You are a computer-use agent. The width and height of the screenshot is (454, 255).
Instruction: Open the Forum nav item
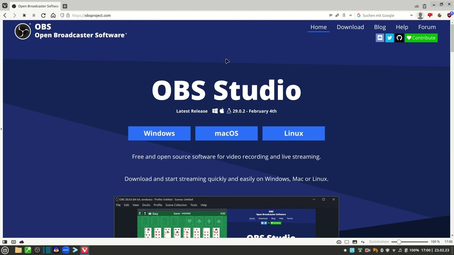tap(427, 27)
